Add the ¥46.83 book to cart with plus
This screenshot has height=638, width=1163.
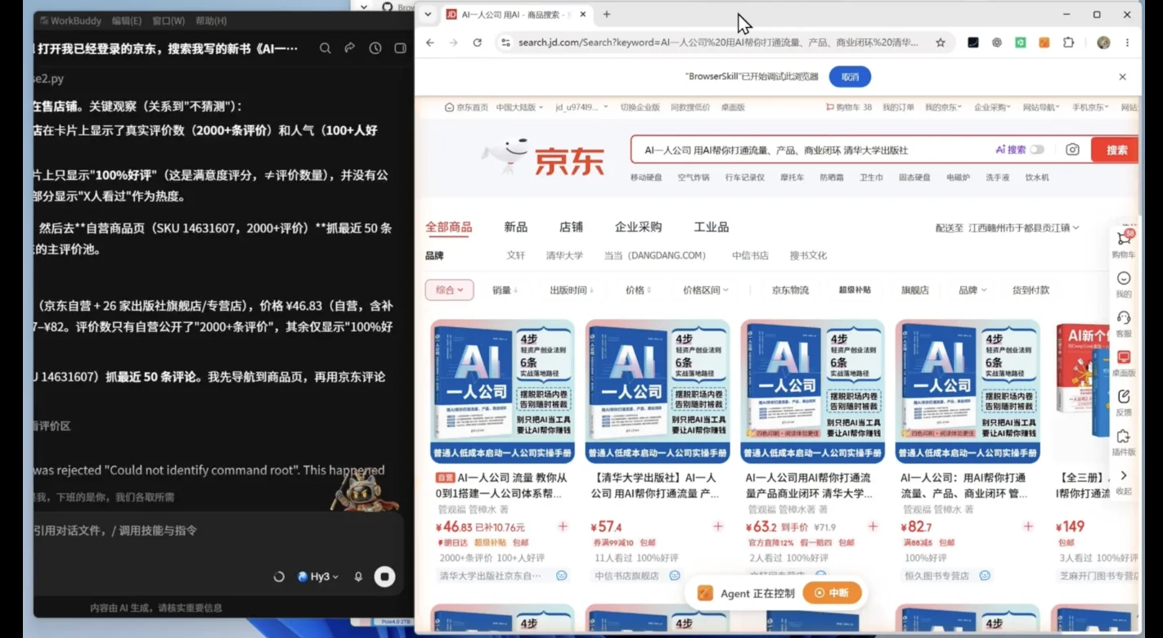(x=563, y=527)
